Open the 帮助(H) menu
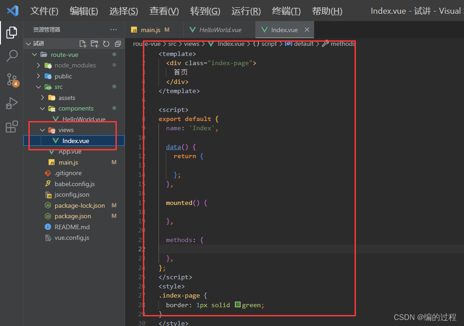This screenshot has width=464, height=326. pyautogui.click(x=327, y=11)
